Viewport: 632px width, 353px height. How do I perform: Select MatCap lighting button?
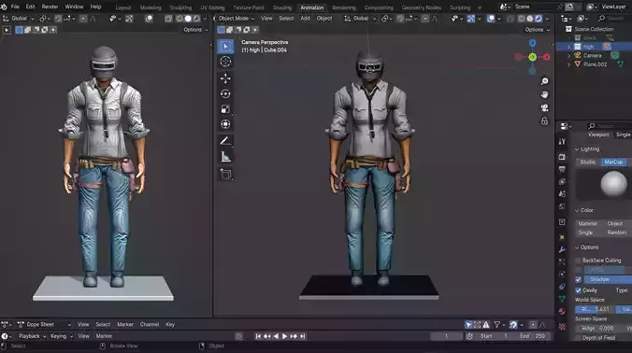(613, 162)
